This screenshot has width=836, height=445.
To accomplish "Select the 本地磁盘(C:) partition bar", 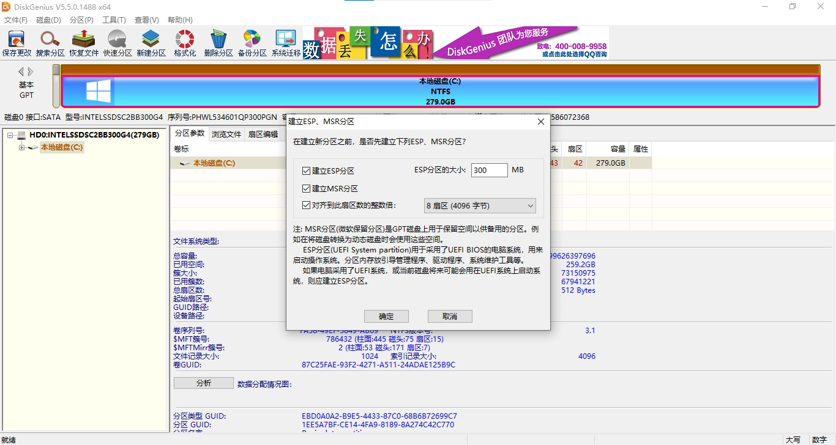I will [x=441, y=91].
